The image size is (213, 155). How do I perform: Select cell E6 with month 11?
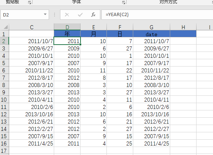94,70
